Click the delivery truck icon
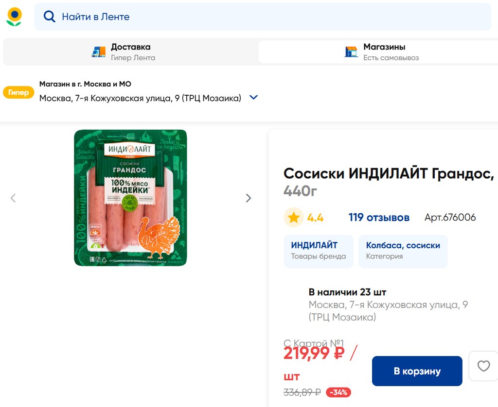 click(99, 52)
